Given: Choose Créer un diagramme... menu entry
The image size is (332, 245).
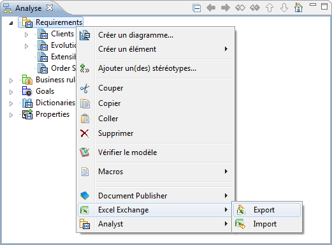Looking at the screenshot, I should coord(155,35).
